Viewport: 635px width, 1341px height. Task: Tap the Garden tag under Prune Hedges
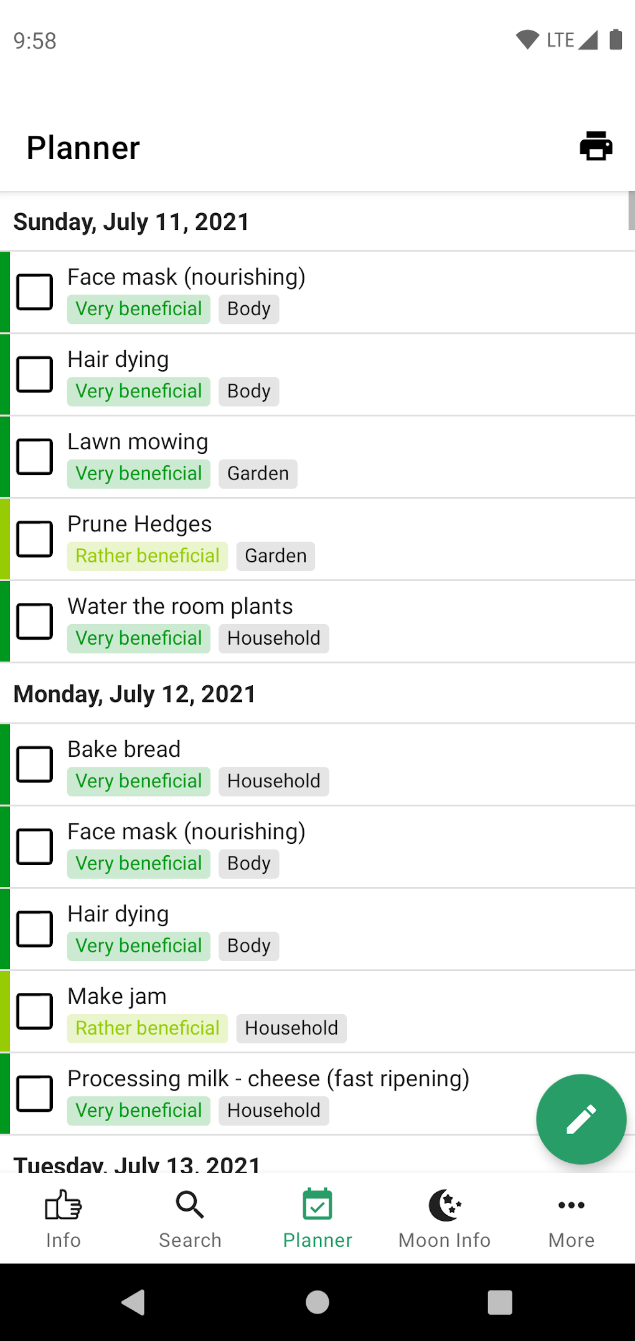coord(275,556)
